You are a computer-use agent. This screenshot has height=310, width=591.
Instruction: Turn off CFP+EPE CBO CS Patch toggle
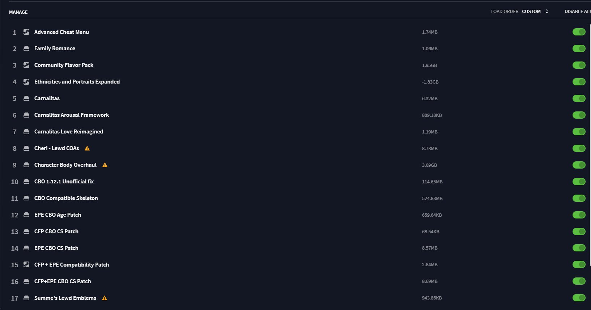[x=579, y=281]
